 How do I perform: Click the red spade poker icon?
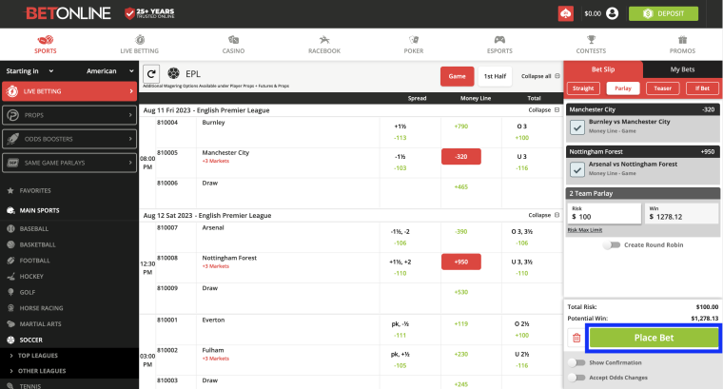(565, 13)
